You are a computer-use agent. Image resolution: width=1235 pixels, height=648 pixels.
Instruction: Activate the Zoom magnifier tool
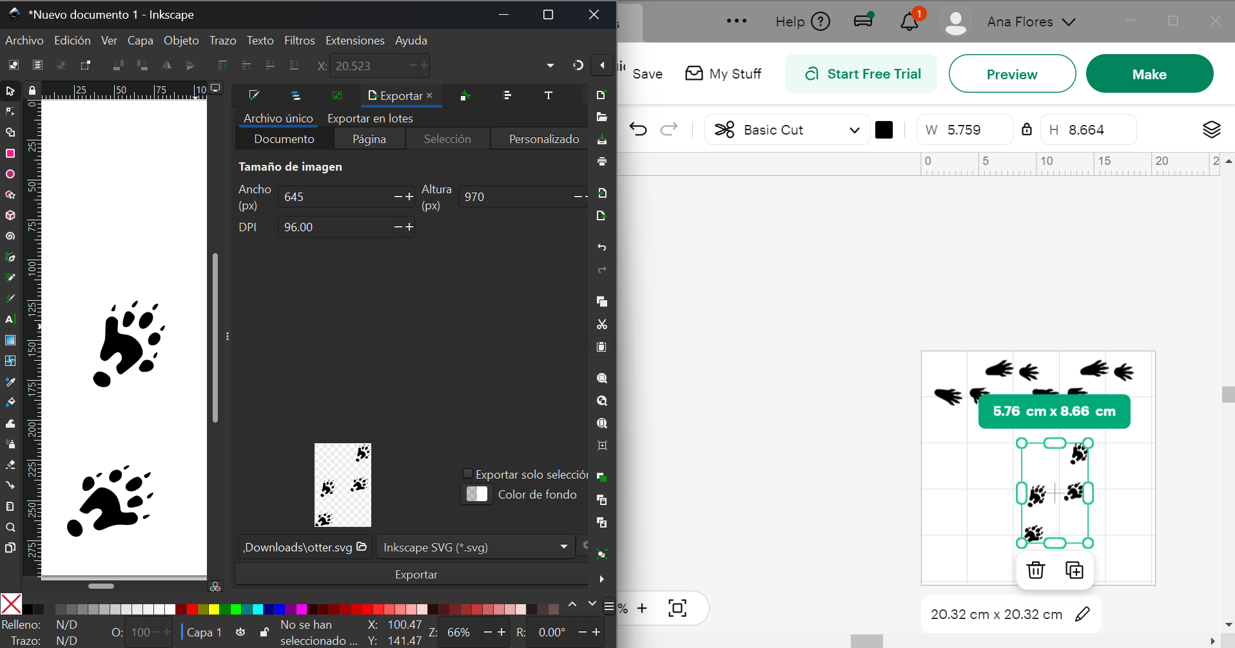[x=10, y=528]
